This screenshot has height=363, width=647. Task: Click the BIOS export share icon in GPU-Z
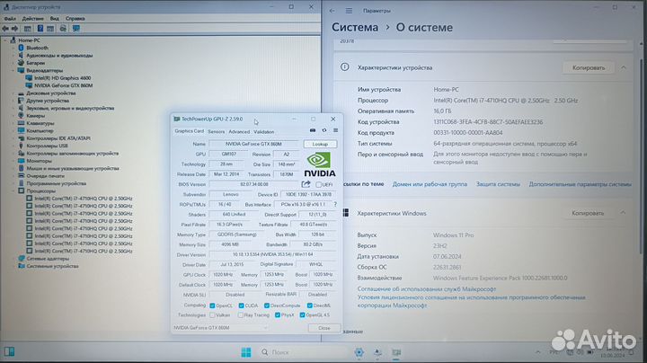click(x=306, y=184)
